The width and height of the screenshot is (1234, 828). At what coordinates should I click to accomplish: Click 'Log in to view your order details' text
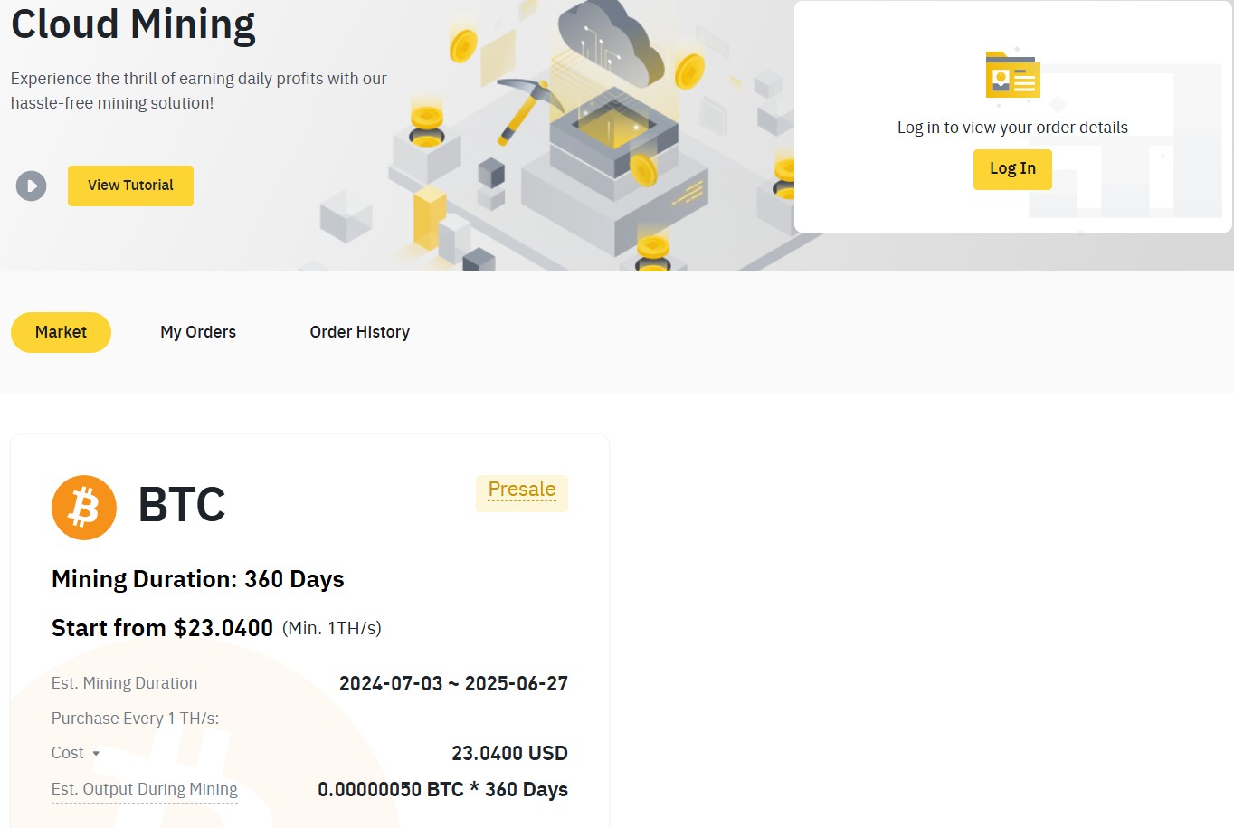click(x=1012, y=128)
